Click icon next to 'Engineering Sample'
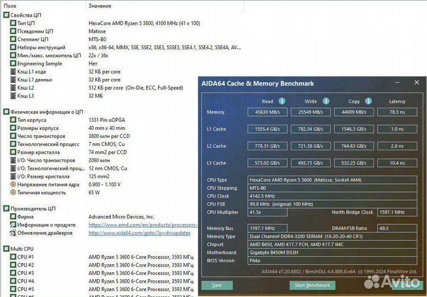 [13, 64]
